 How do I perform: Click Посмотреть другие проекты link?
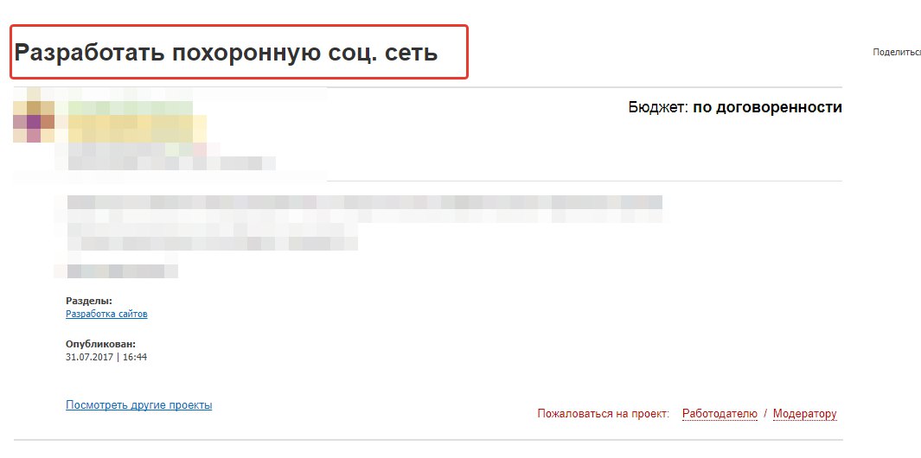point(138,404)
